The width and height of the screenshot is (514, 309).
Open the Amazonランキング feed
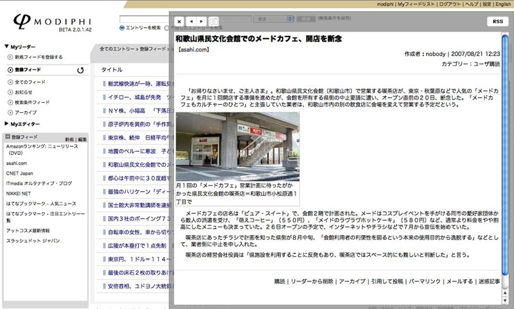[x=42, y=150]
